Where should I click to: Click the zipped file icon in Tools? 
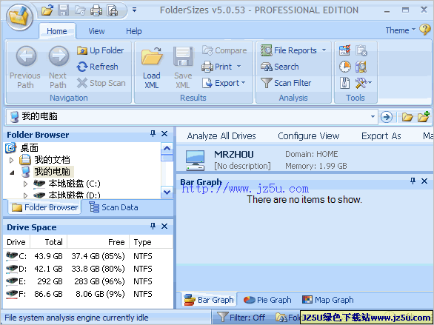tap(345, 83)
